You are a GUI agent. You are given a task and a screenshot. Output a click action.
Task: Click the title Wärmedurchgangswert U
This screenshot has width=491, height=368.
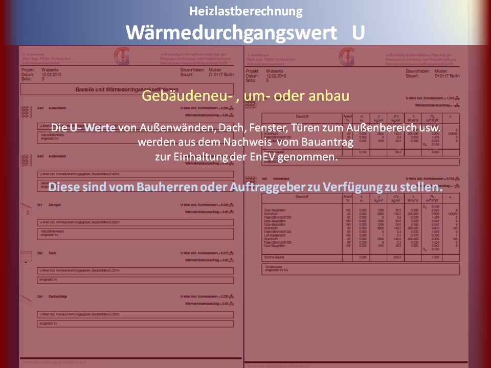245,32
